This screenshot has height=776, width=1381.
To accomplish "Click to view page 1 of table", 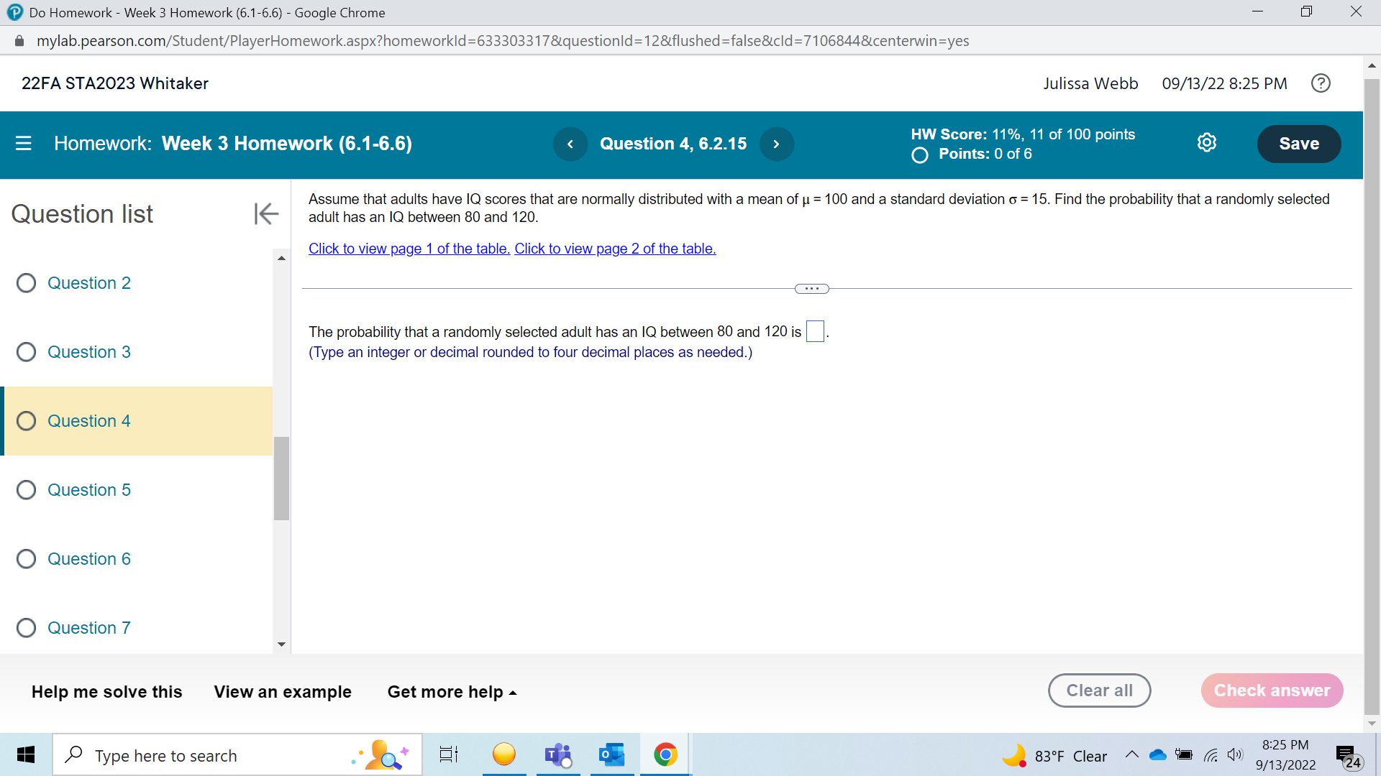I will point(409,249).
